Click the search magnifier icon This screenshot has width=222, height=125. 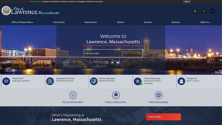[139, 53]
